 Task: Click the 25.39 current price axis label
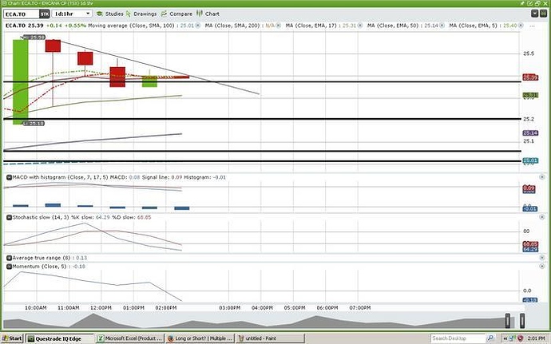coord(530,77)
